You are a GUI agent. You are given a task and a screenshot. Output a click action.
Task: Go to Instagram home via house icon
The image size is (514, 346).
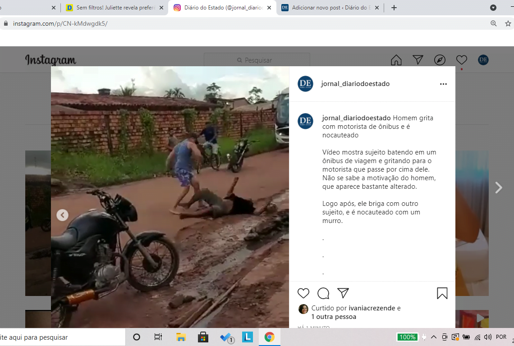coord(396,60)
